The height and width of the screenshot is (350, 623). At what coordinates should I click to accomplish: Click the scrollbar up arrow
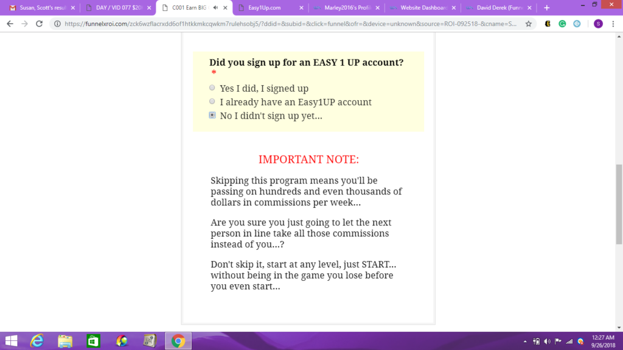click(619, 36)
